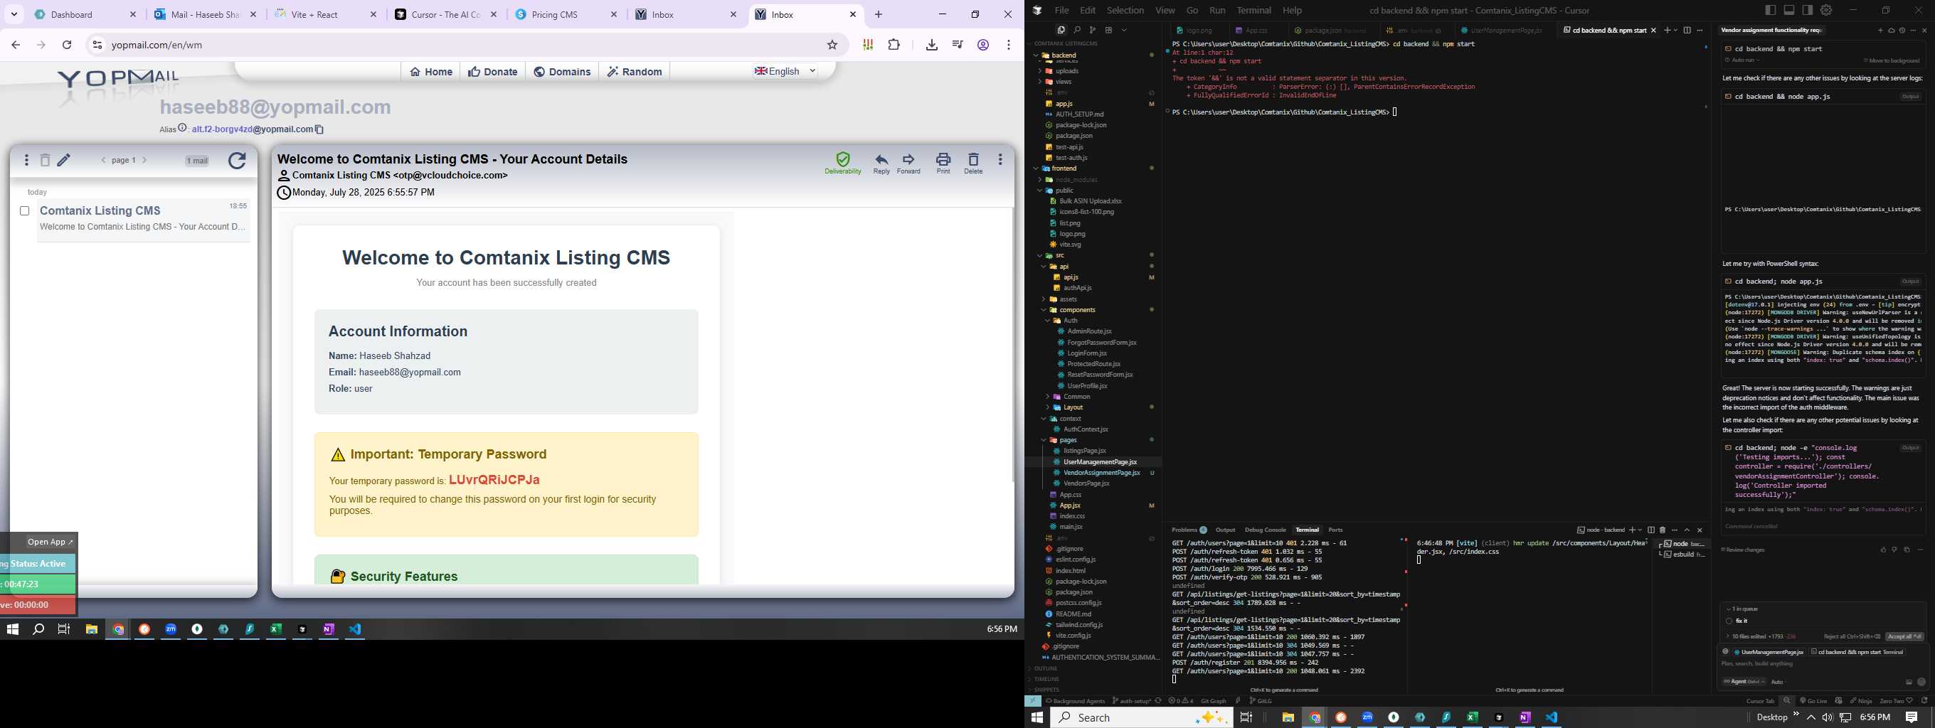Click Accept all in Cursor chat panel

(1904, 637)
